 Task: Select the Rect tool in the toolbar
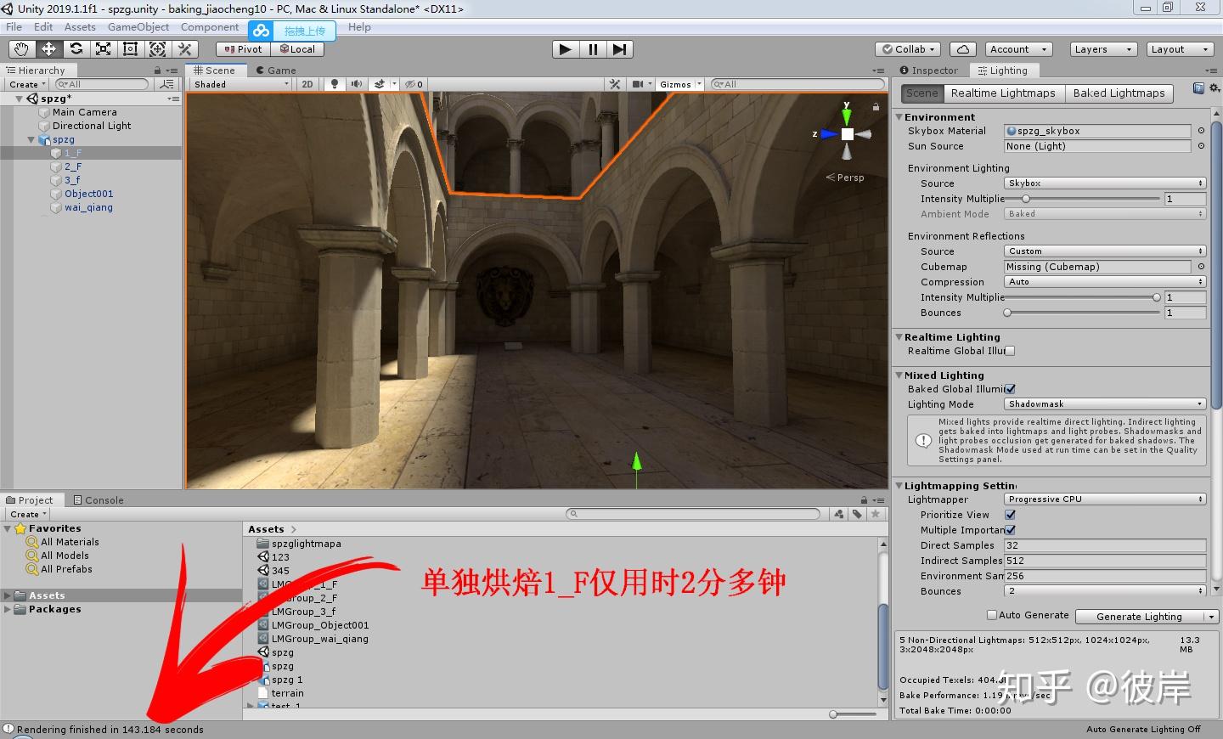[x=130, y=49]
